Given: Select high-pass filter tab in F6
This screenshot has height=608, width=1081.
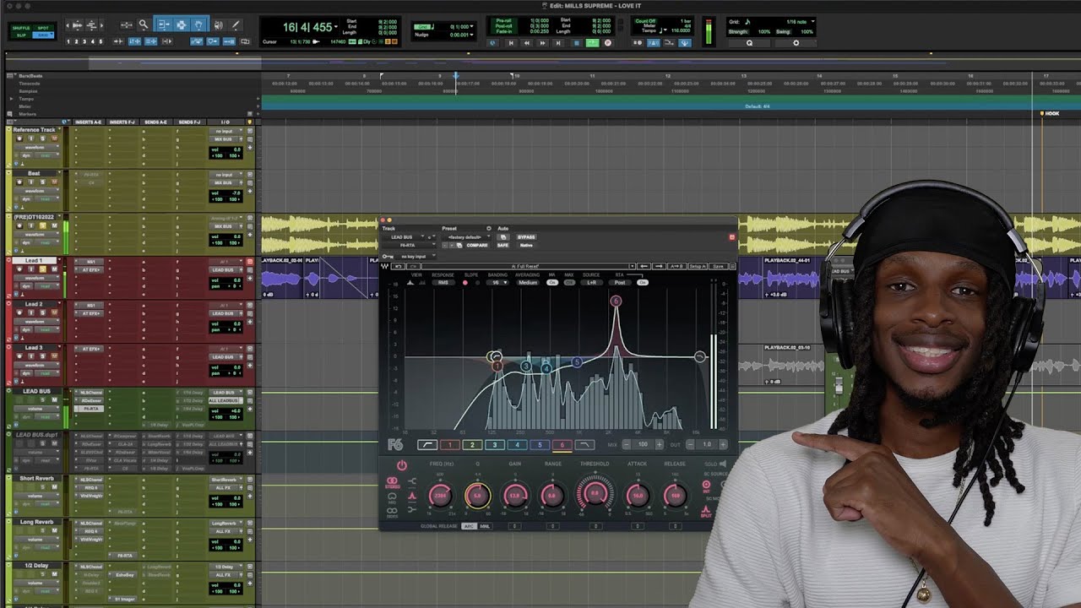Looking at the screenshot, I should click(x=427, y=444).
